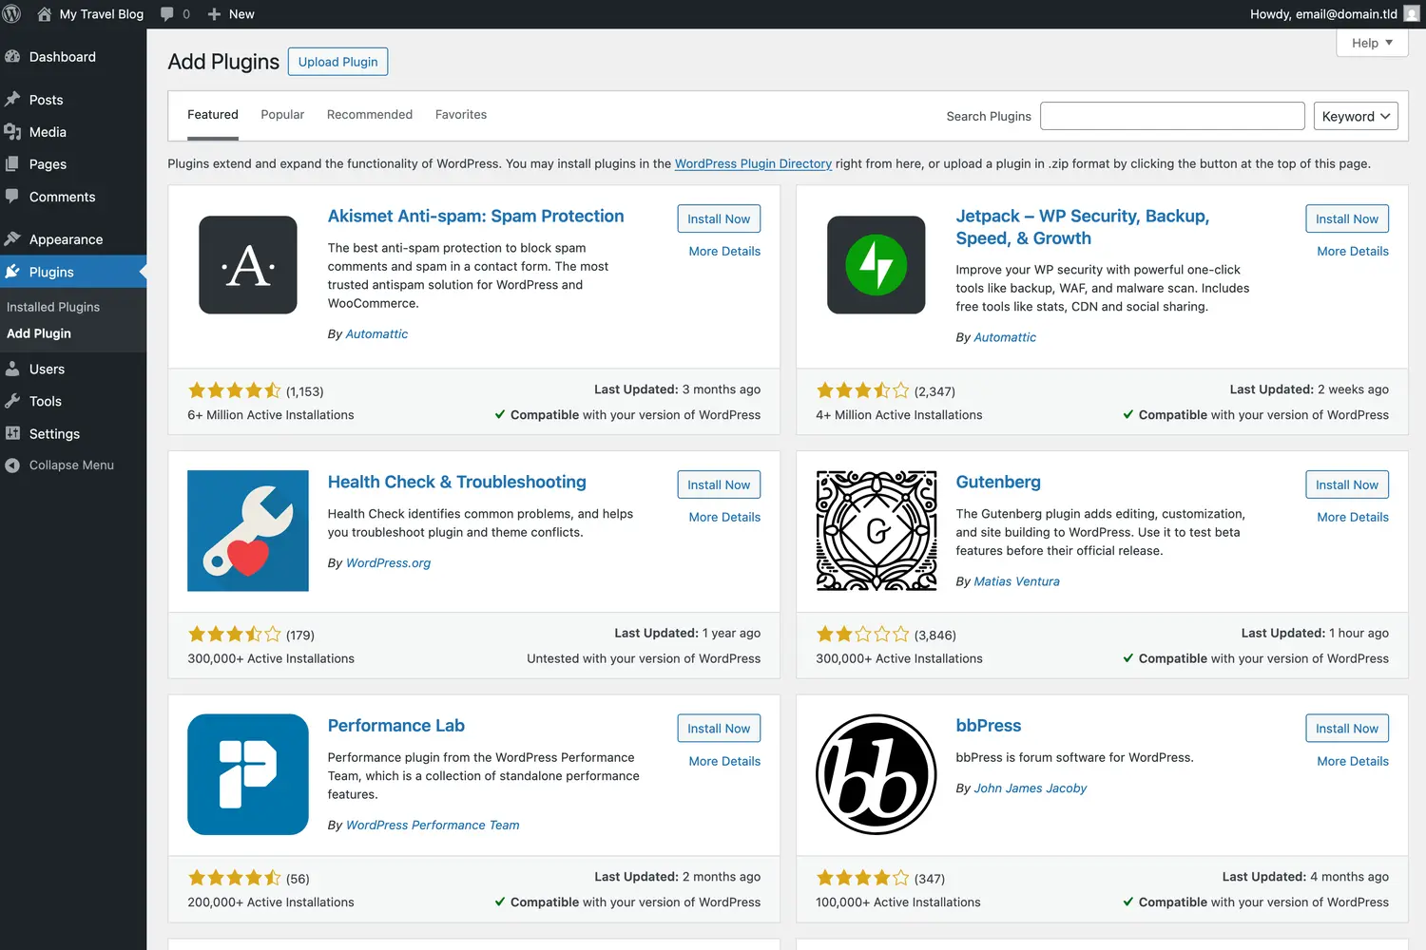The image size is (1426, 950).
Task: Click the home icon beside My Travel Blog
Action: click(x=44, y=14)
